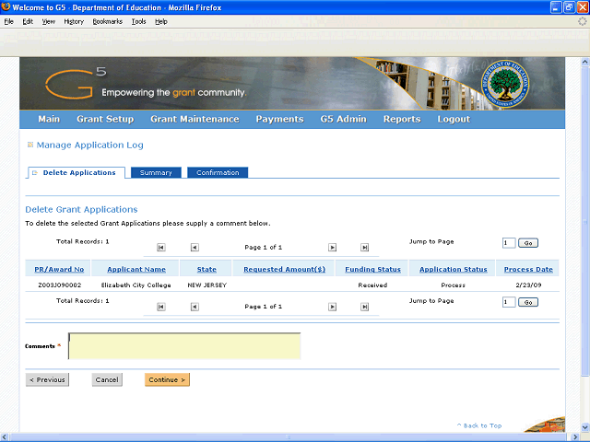590x442 pixels.
Task: Click the horizontal scrollbar right arrow
Action: [575, 437]
